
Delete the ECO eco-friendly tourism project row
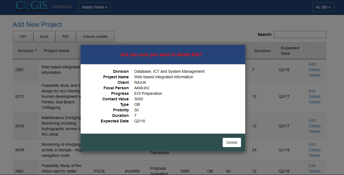314,102
